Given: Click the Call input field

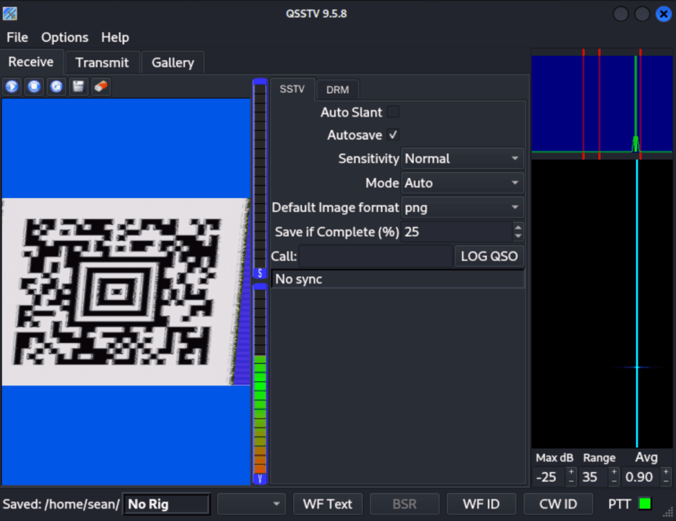Looking at the screenshot, I should pos(375,256).
